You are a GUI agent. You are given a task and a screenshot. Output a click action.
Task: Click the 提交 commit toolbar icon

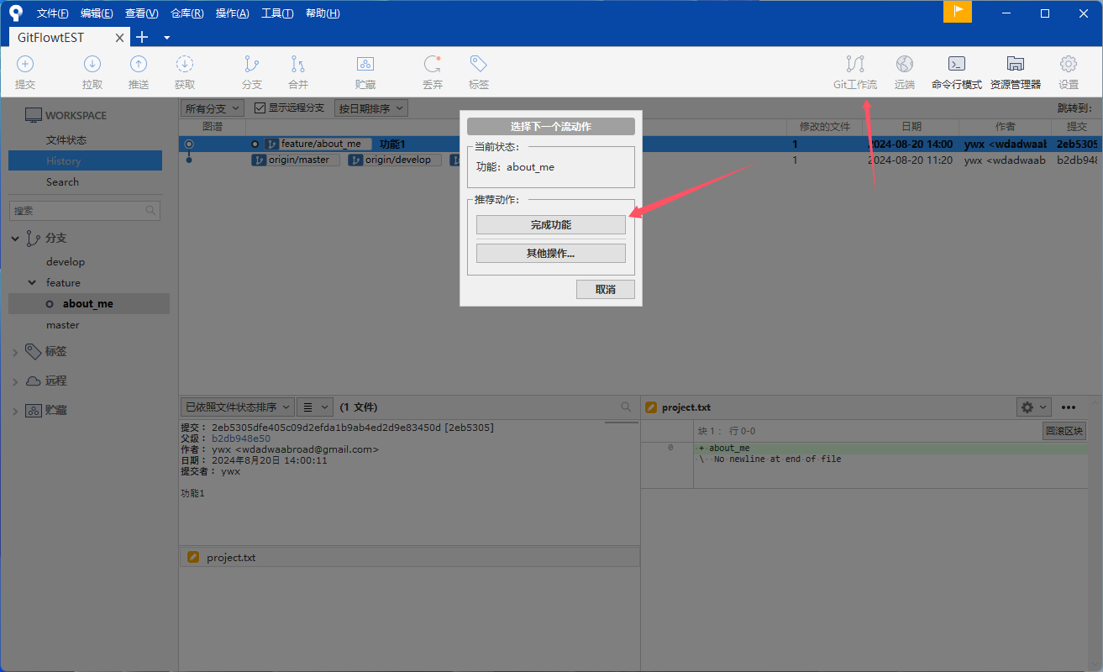(x=25, y=65)
